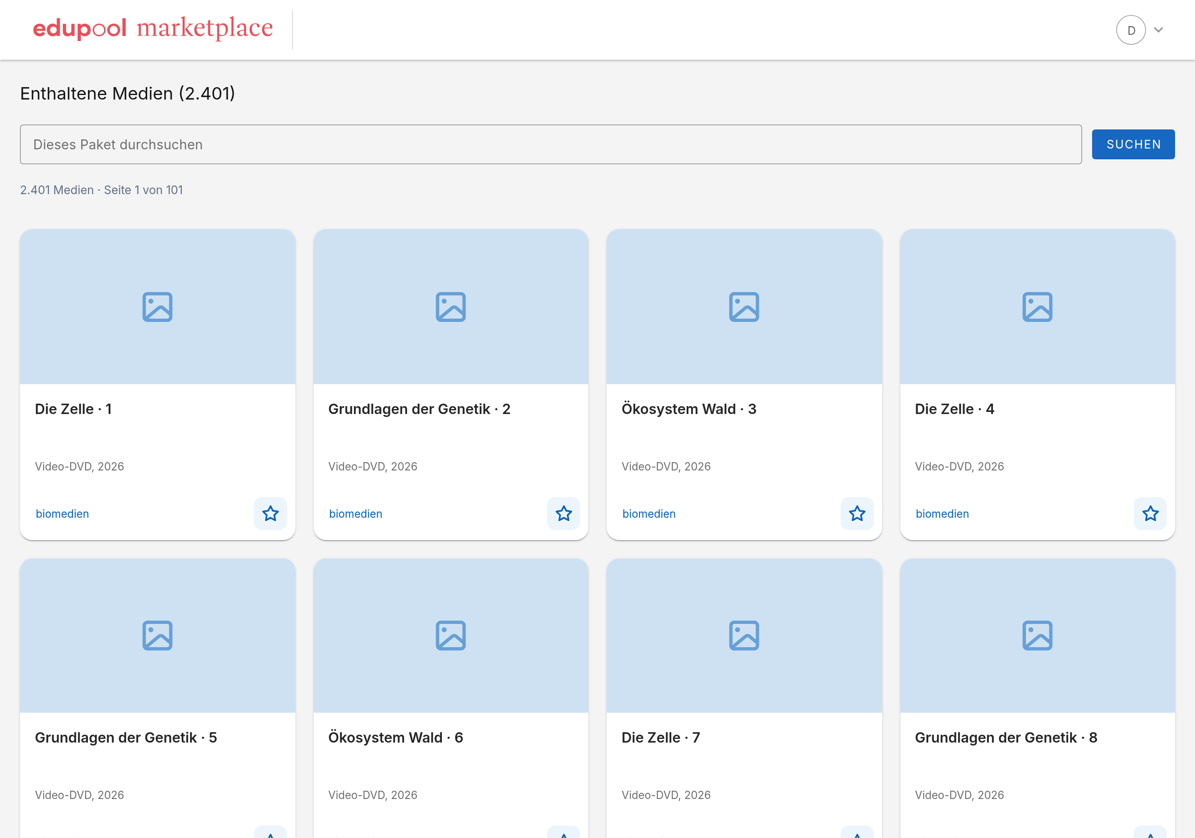Toggle favorite star on Ökosystem Wald · 3
1195x838 pixels.
coord(857,513)
